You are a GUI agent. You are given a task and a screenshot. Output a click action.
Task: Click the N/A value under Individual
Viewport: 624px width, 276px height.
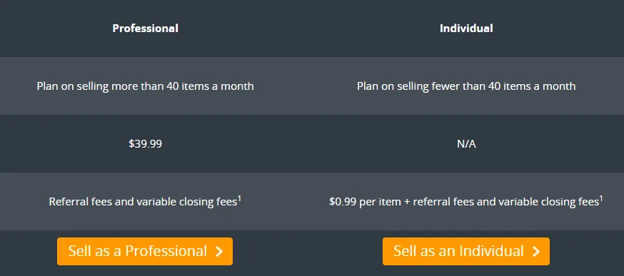tap(466, 144)
